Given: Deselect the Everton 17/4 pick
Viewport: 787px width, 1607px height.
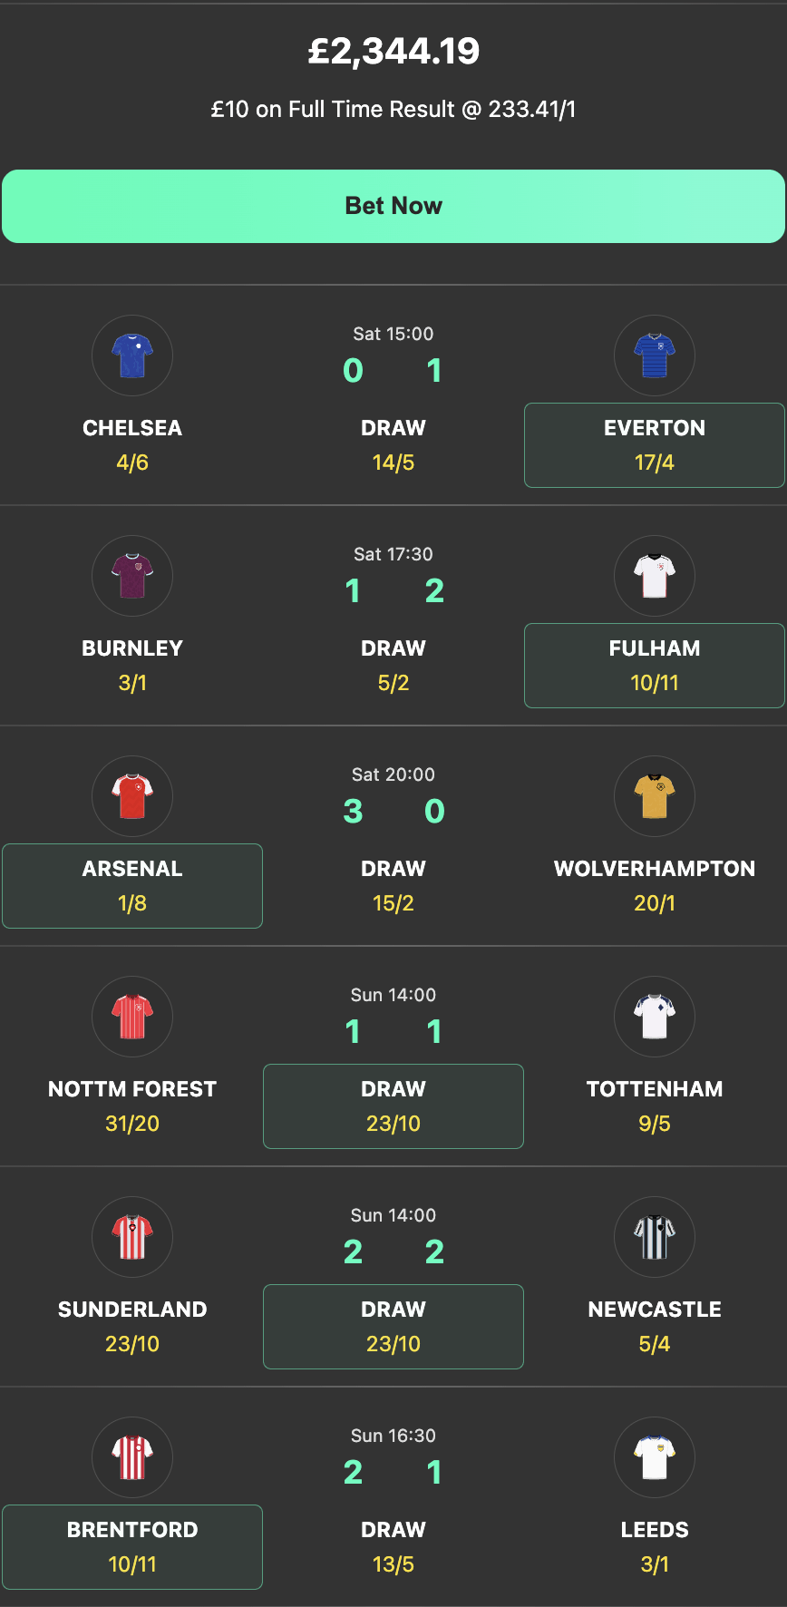Looking at the screenshot, I should 655,445.
